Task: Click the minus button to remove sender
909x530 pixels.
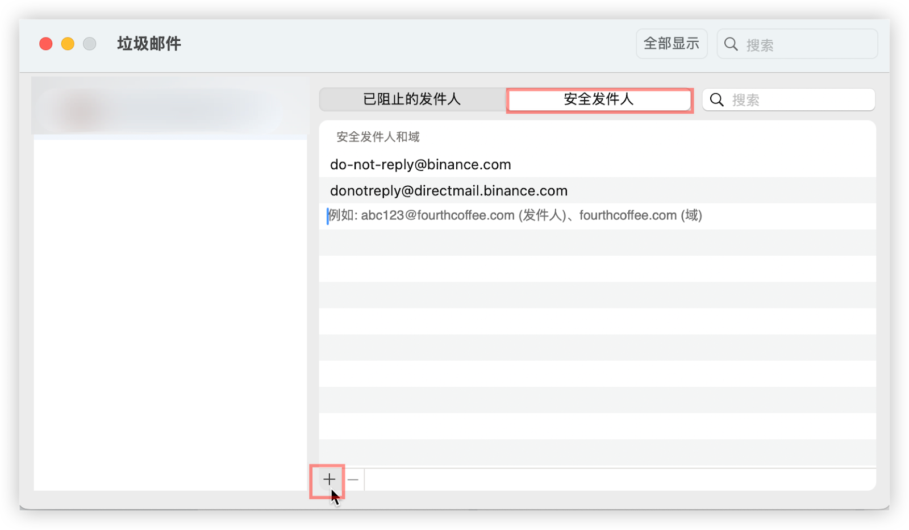Action: (x=353, y=480)
